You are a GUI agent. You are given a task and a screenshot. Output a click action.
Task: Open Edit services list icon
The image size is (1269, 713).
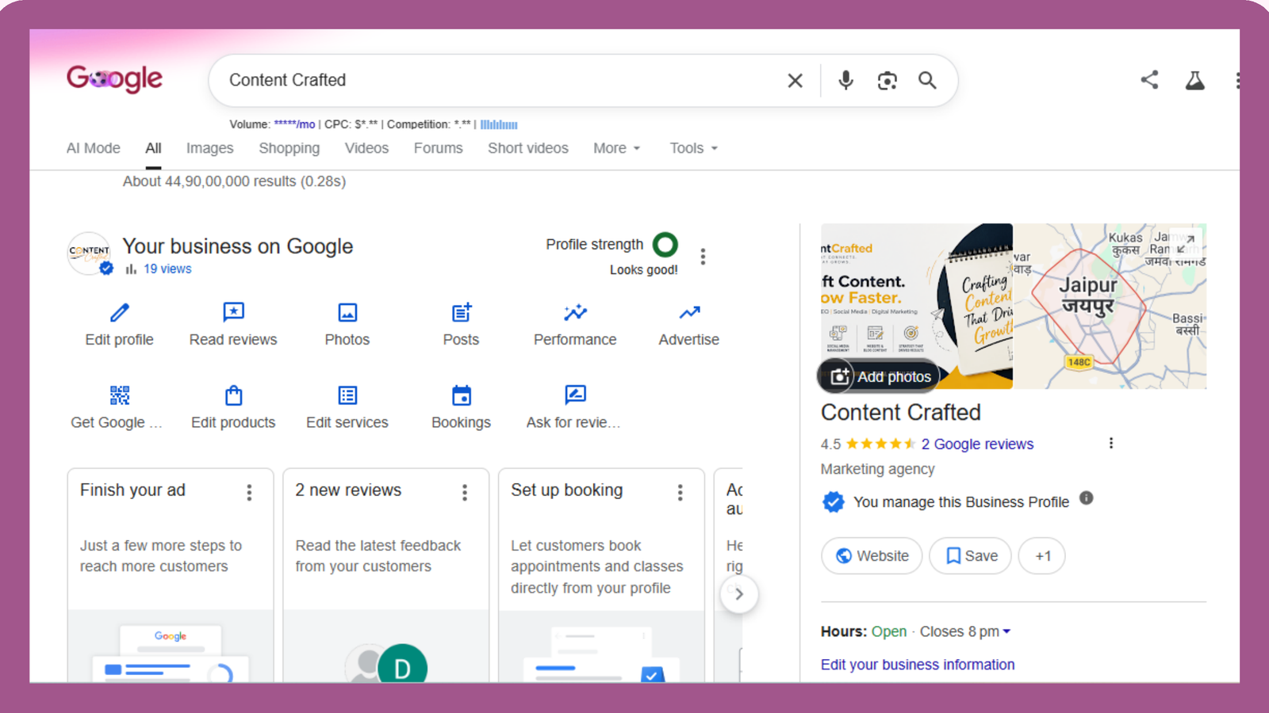point(347,395)
